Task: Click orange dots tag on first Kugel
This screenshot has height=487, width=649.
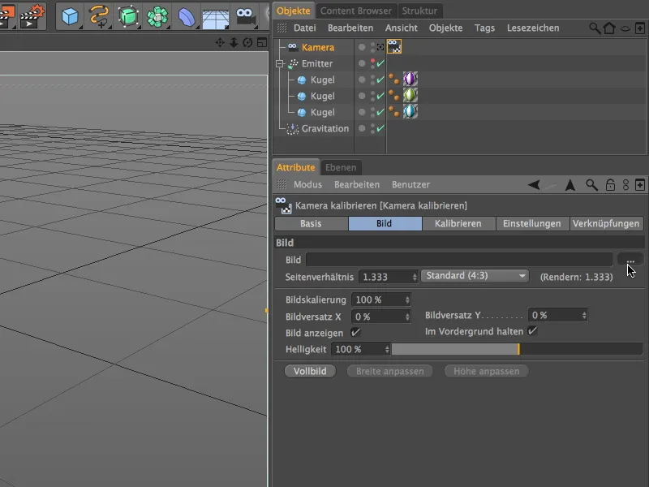Action: click(394, 79)
